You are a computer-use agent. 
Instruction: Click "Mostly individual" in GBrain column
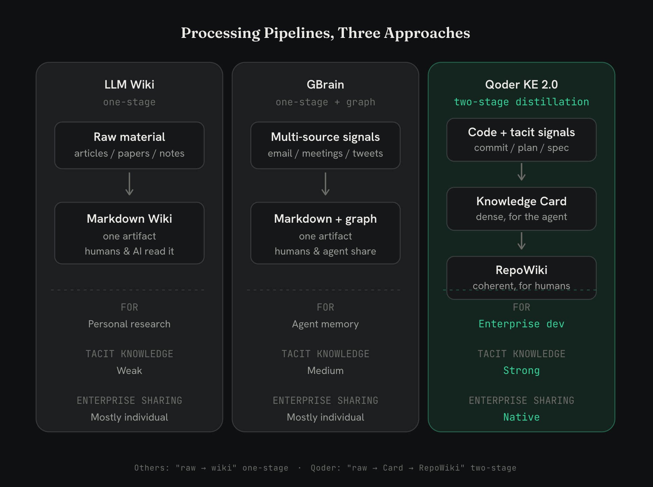pos(325,417)
